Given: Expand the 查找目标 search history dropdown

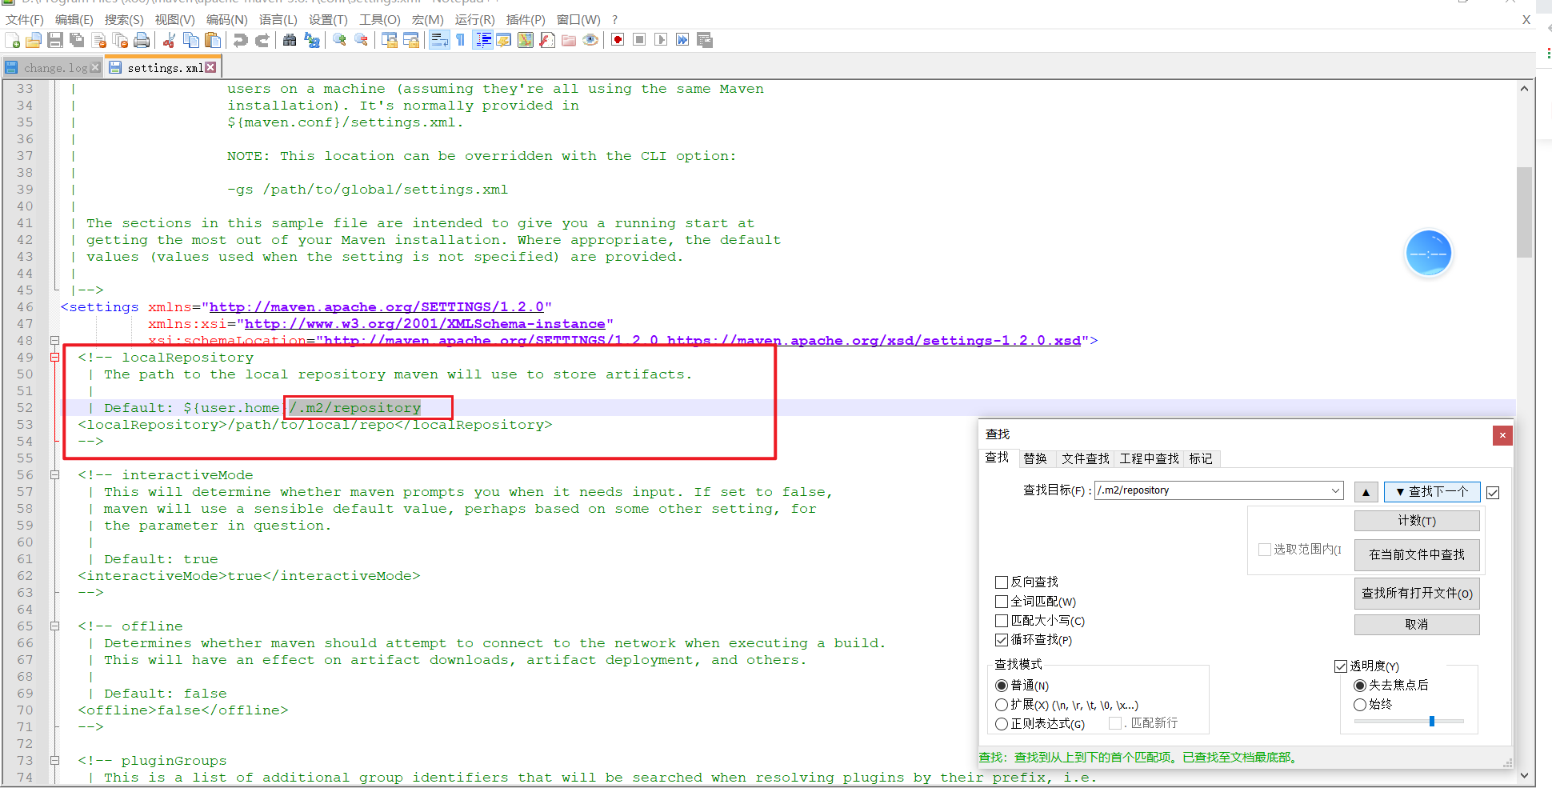Looking at the screenshot, I should (1335, 490).
